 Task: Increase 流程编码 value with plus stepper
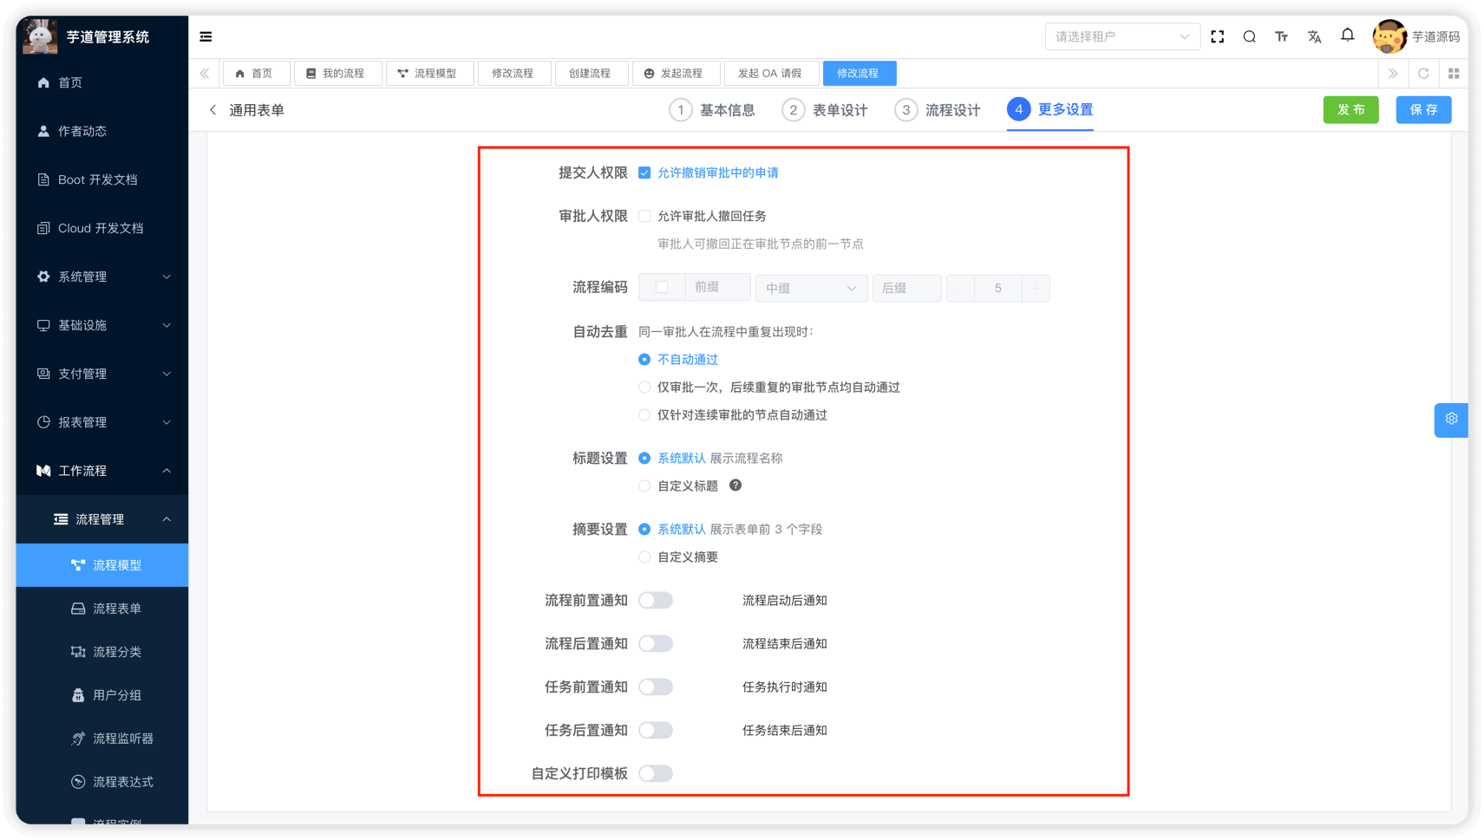pyautogui.click(x=1036, y=288)
